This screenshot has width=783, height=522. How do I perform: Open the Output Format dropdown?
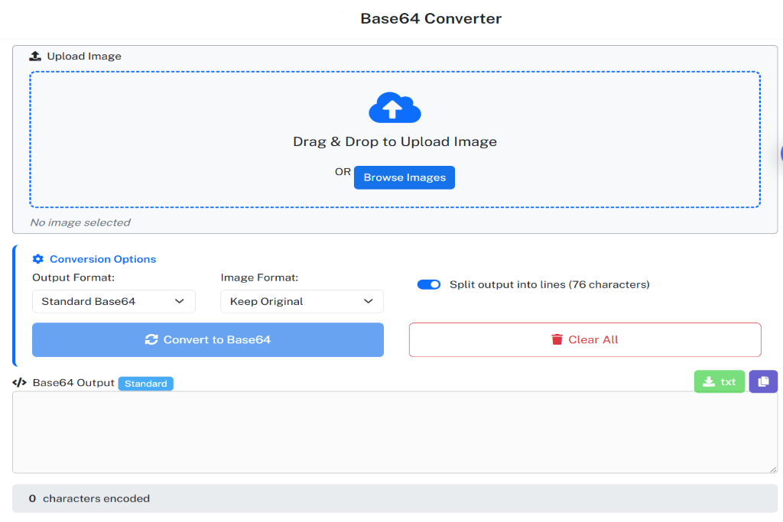114,301
